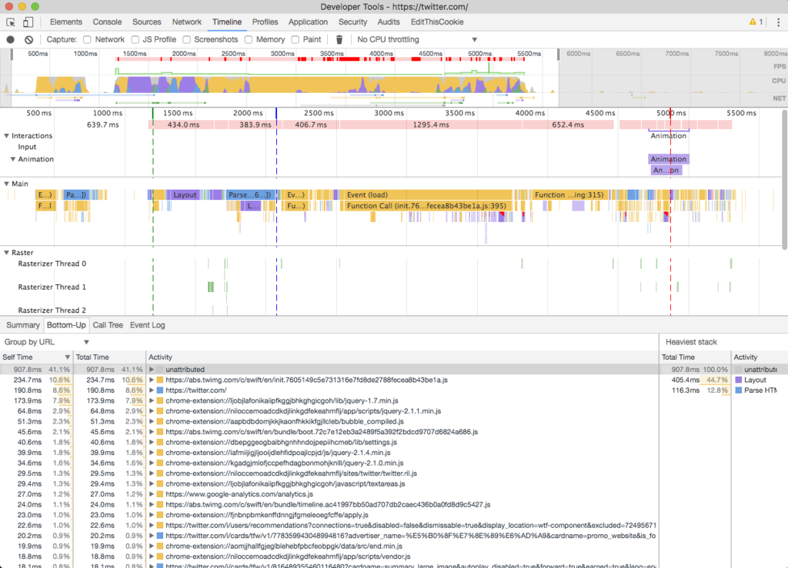The width and height of the screenshot is (788, 568).
Task: Enable the Screenshots capture checkbox
Action: [186, 40]
